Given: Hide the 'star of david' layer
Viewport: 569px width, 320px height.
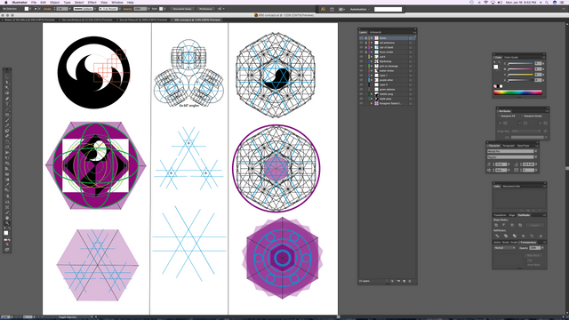Looking at the screenshot, I should pos(361,47).
